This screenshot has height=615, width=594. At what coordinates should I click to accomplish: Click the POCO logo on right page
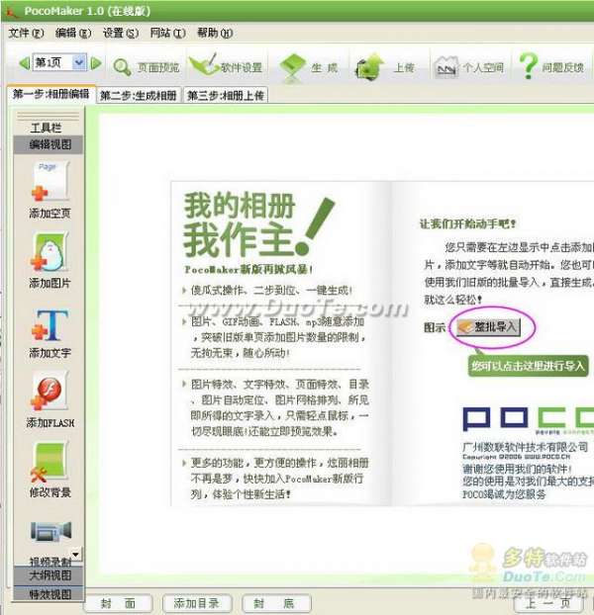tap(529, 419)
